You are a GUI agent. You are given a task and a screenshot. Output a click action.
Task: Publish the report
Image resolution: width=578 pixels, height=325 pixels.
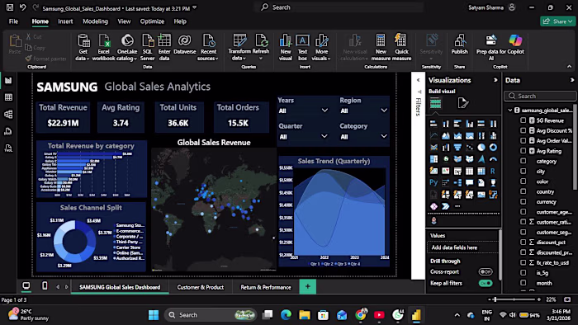click(459, 45)
